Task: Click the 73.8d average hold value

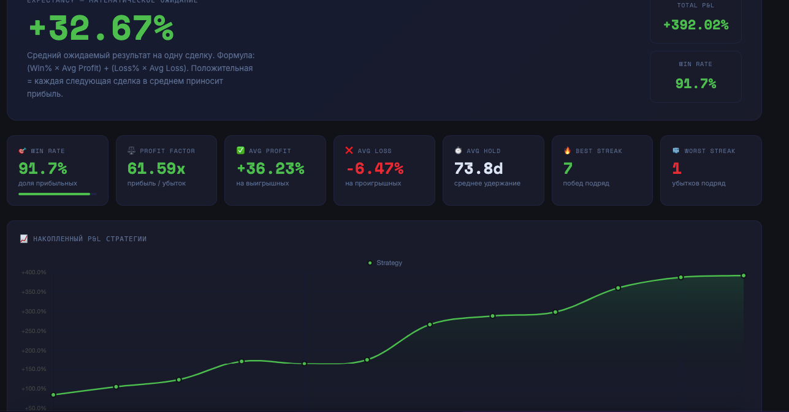Action: [479, 168]
